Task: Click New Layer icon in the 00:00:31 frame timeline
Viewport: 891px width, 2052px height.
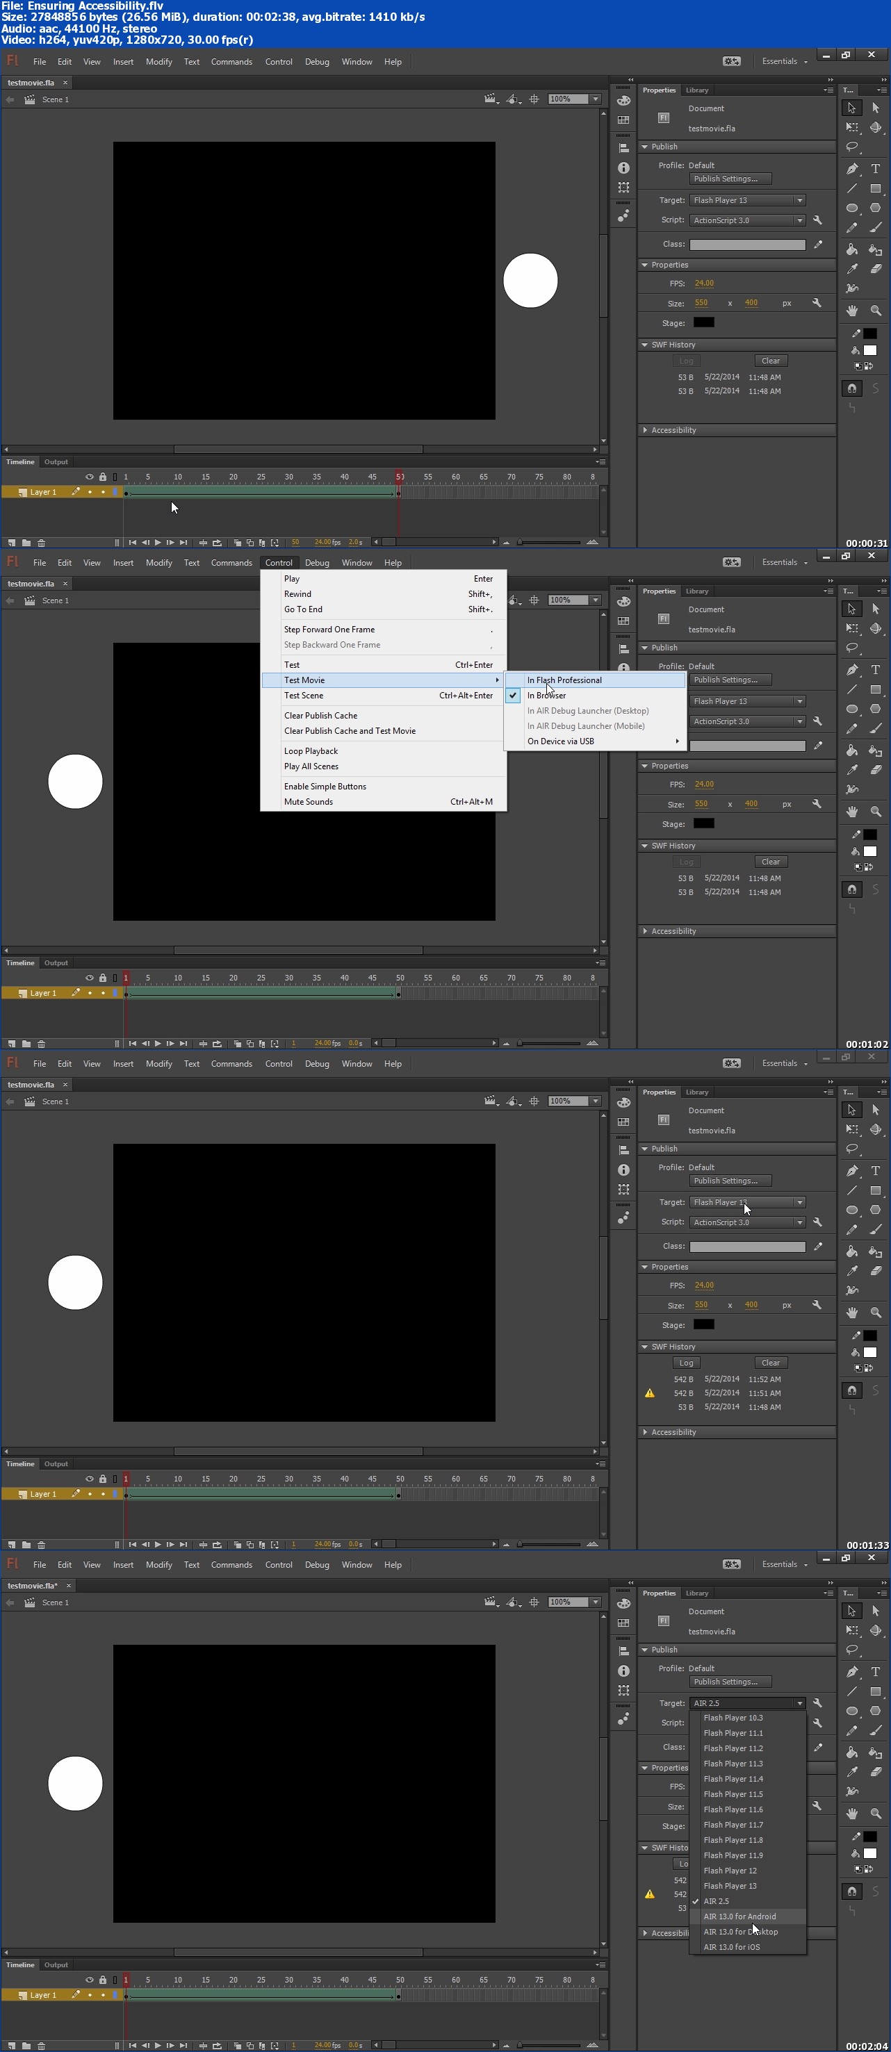Action: tap(11, 543)
